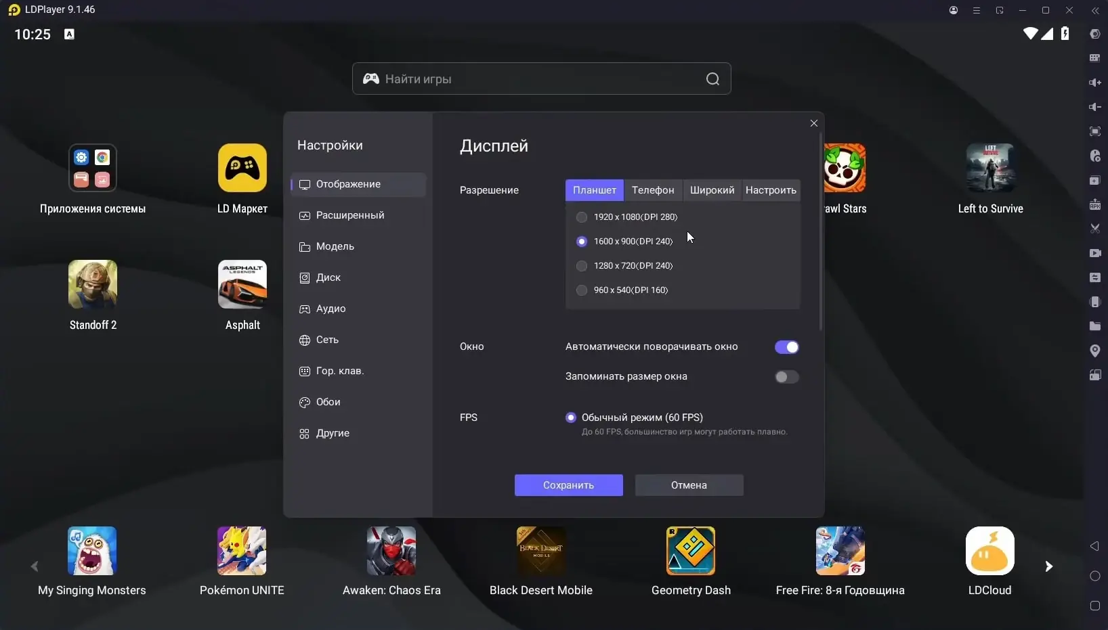
Task: Click the volume up icon in sidebar
Action: click(1094, 83)
